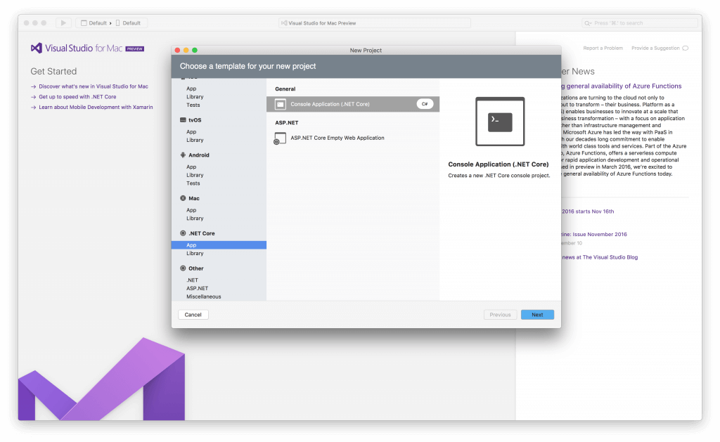Open the 'Get up to speed with .NET Core' link
This screenshot has width=720, height=442.
[x=77, y=97]
